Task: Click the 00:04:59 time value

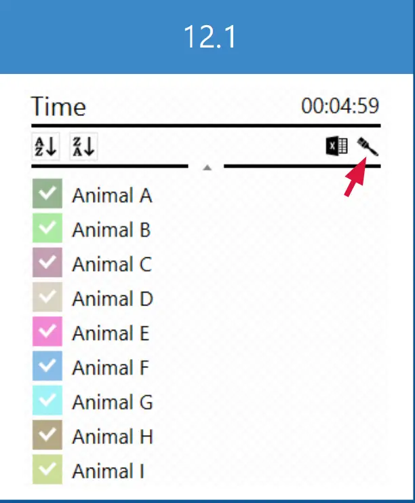Action: 340,107
